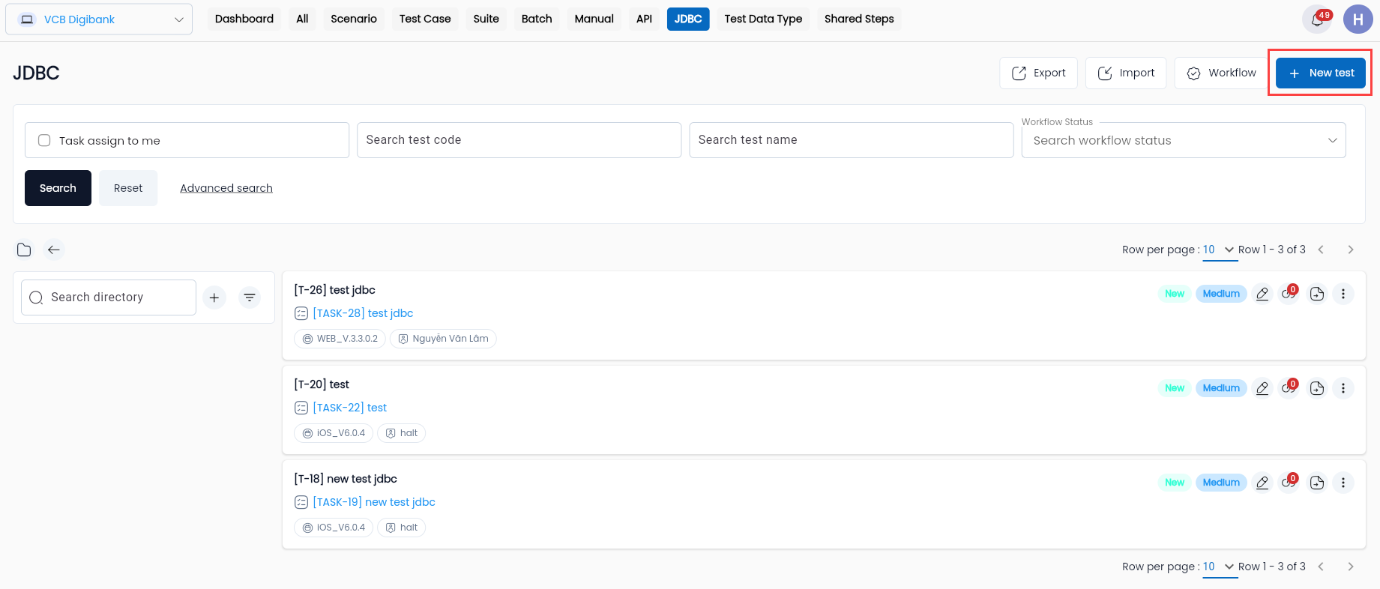The width and height of the screenshot is (1380, 589).
Task: Add a new directory with plus icon
Action: (214, 297)
